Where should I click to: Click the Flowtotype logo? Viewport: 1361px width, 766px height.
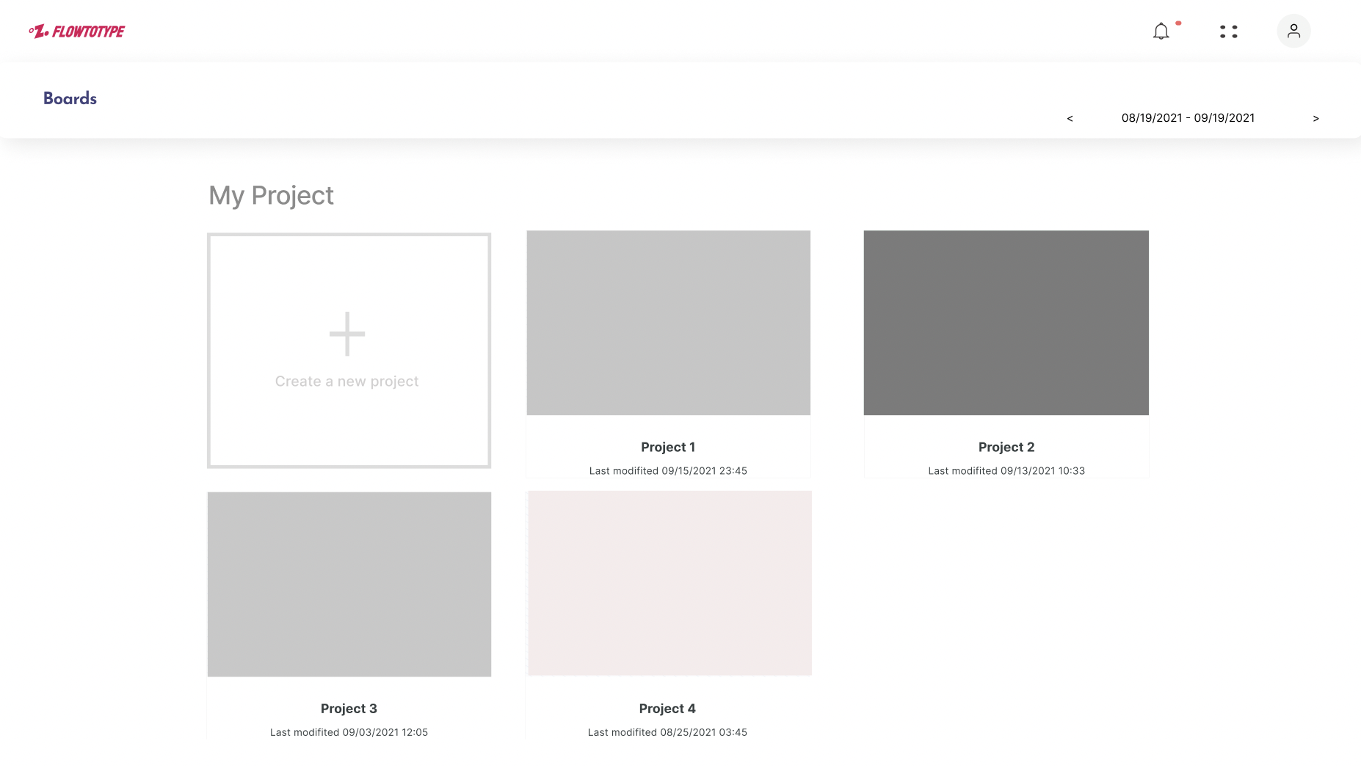(x=77, y=32)
